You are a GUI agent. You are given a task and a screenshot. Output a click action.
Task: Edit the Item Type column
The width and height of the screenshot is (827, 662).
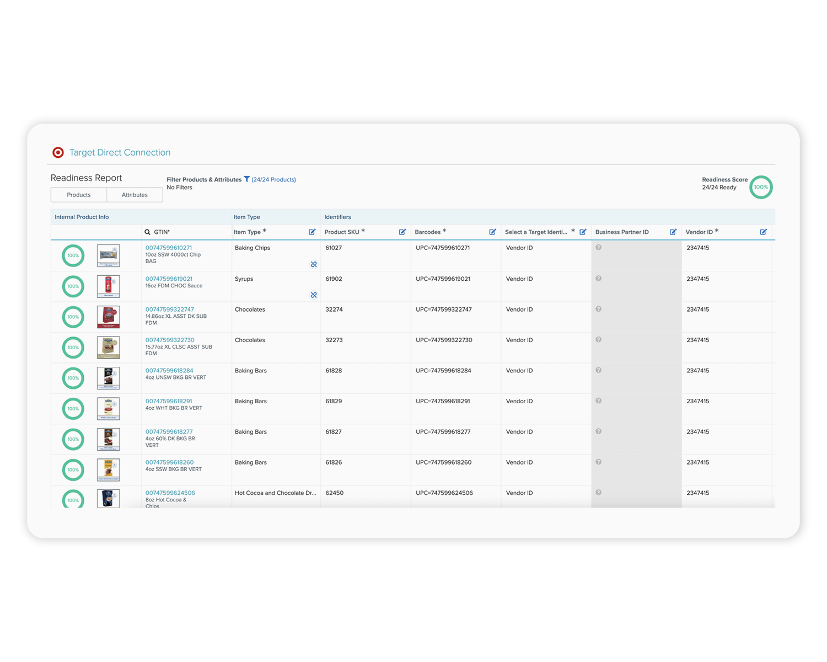[312, 232]
